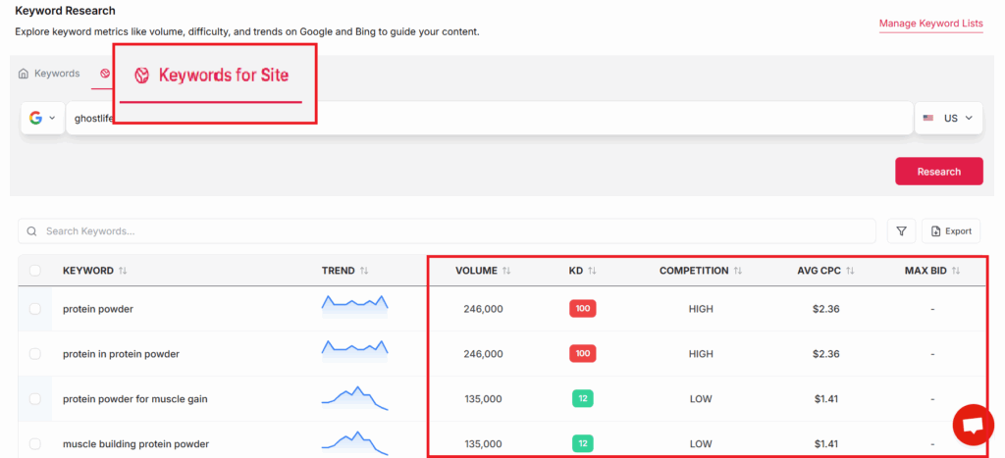The width and height of the screenshot is (1005, 458).
Task: Sort table by Avg CPC arrows
Action: pos(850,271)
